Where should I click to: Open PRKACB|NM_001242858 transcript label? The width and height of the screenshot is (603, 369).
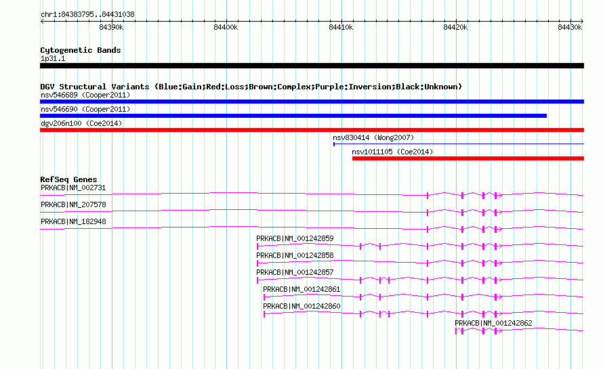(x=295, y=256)
